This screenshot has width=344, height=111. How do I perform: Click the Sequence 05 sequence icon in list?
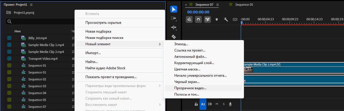click(24, 100)
